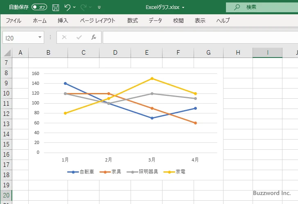This screenshot has height=204, width=298.
Task: Switch to the ヘルプ tab
Action: tap(223, 20)
